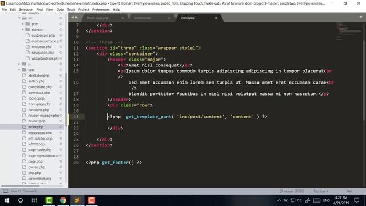This screenshot has width=366, height=206.
Task: Open screenshot.png in the sidebar
Action: (39, 179)
